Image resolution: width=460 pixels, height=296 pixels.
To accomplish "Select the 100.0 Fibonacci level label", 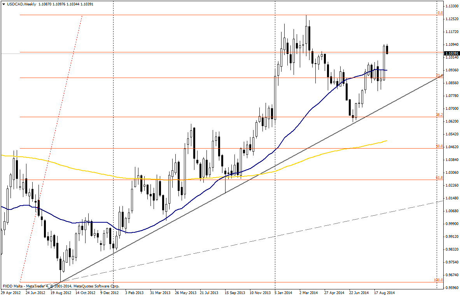I will (438, 280).
